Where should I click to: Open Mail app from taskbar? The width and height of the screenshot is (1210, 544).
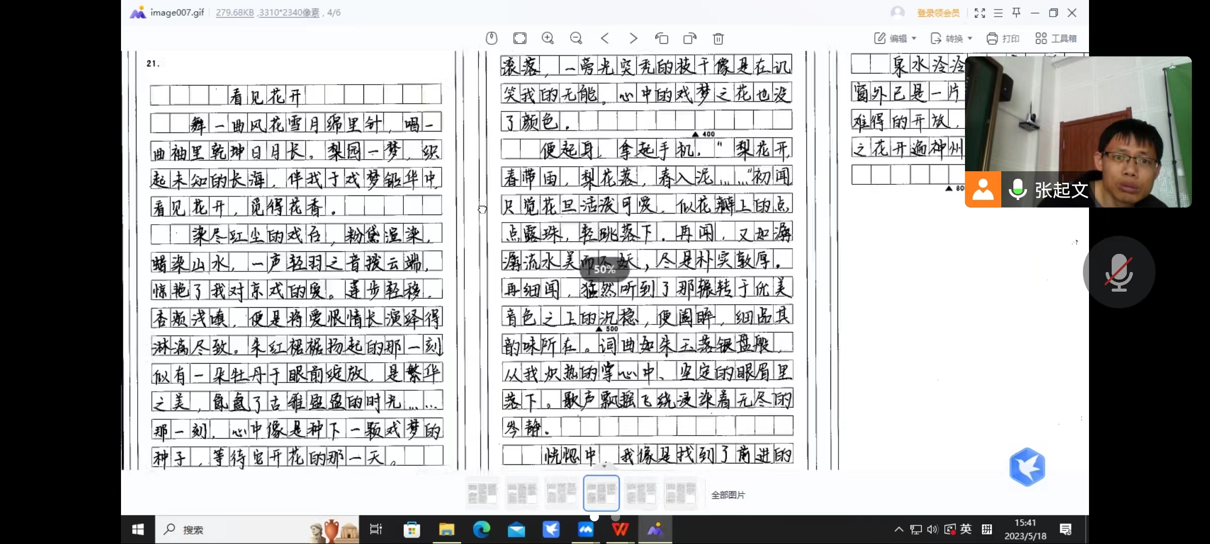(x=516, y=529)
